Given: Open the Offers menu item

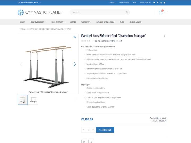Looking at the screenshot, I should coord(73,22).
